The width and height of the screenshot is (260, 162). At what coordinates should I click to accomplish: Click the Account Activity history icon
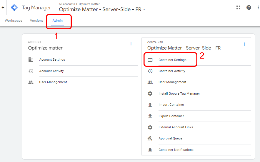tap(31, 71)
